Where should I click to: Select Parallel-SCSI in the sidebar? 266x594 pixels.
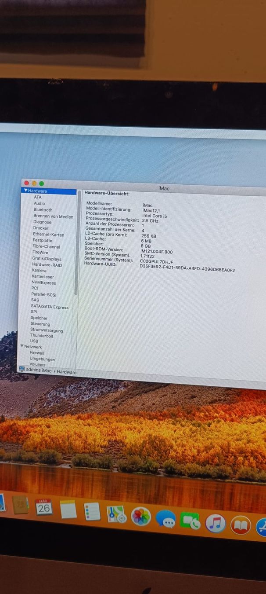tap(43, 294)
